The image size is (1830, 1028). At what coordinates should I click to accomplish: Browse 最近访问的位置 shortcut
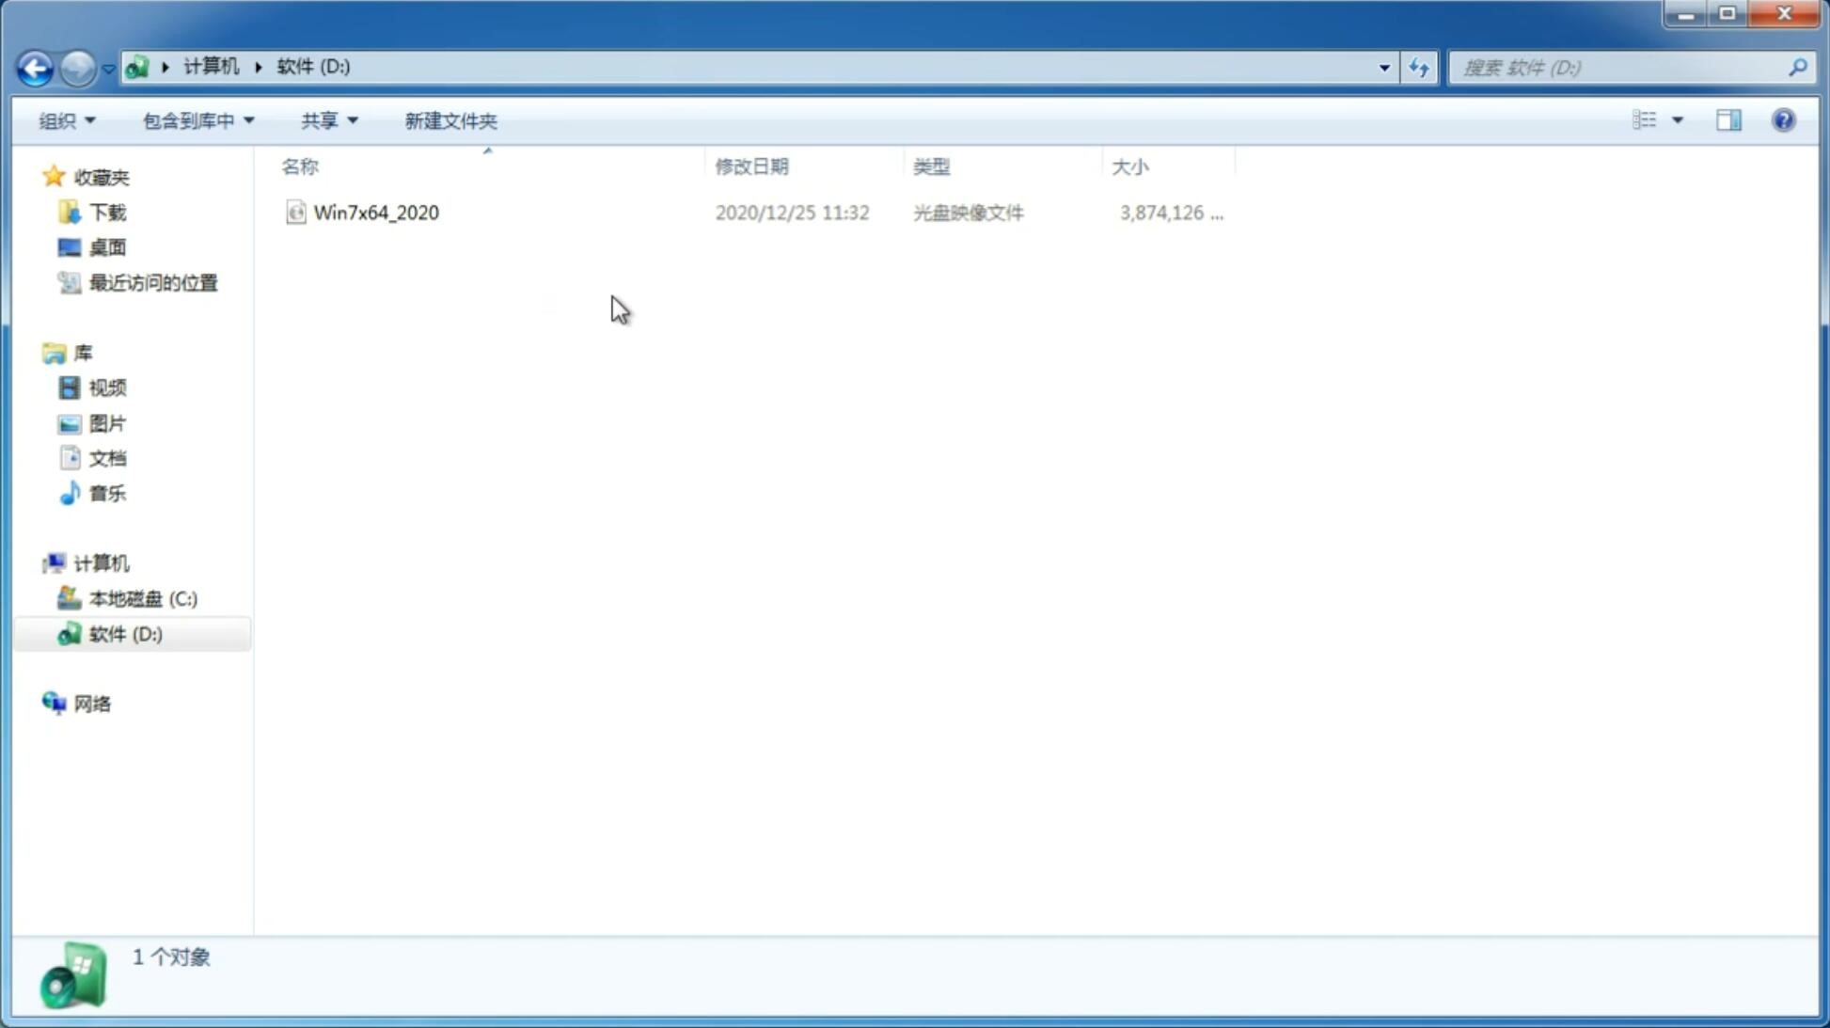pos(152,283)
